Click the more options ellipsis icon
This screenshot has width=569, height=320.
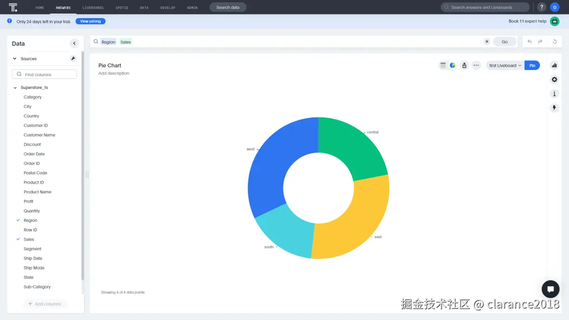pos(476,65)
